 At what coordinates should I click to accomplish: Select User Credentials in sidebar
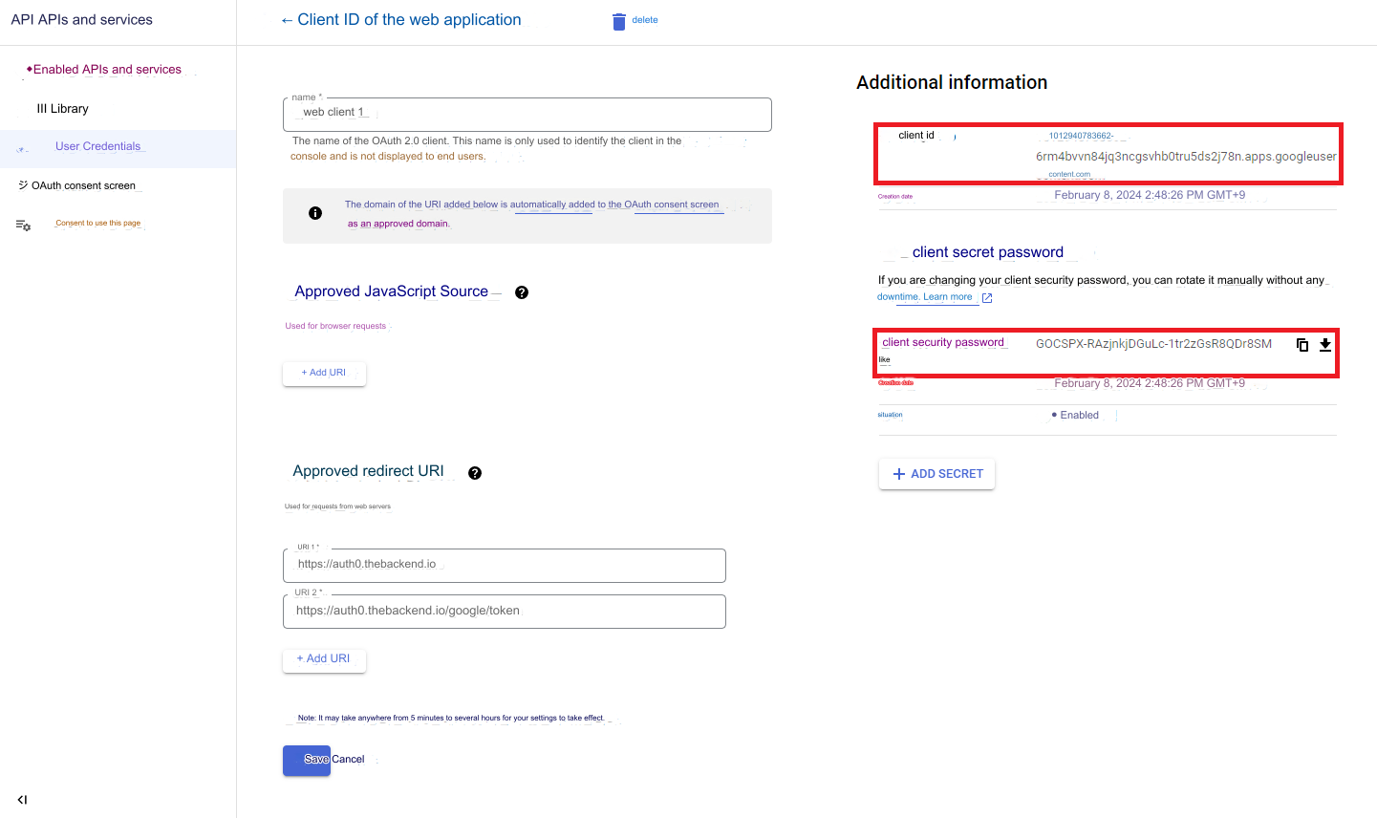pos(97,147)
